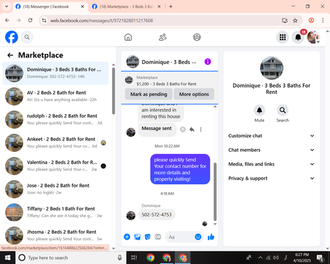Reload the page
The width and height of the screenshot is (330, 264).
click(30, 20)
